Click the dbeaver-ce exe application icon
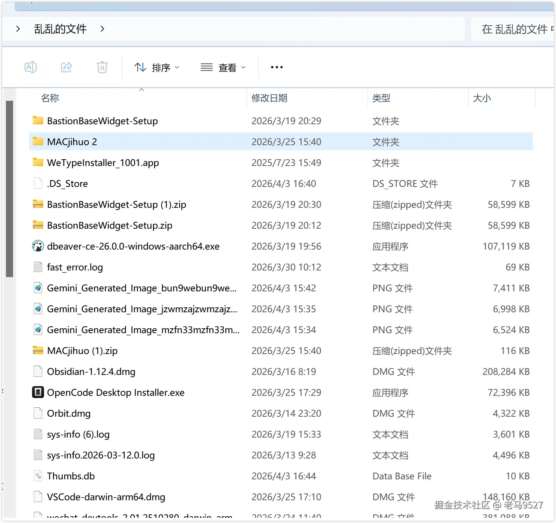The height and width of the screenshot is (523, 556). point(38,246)
